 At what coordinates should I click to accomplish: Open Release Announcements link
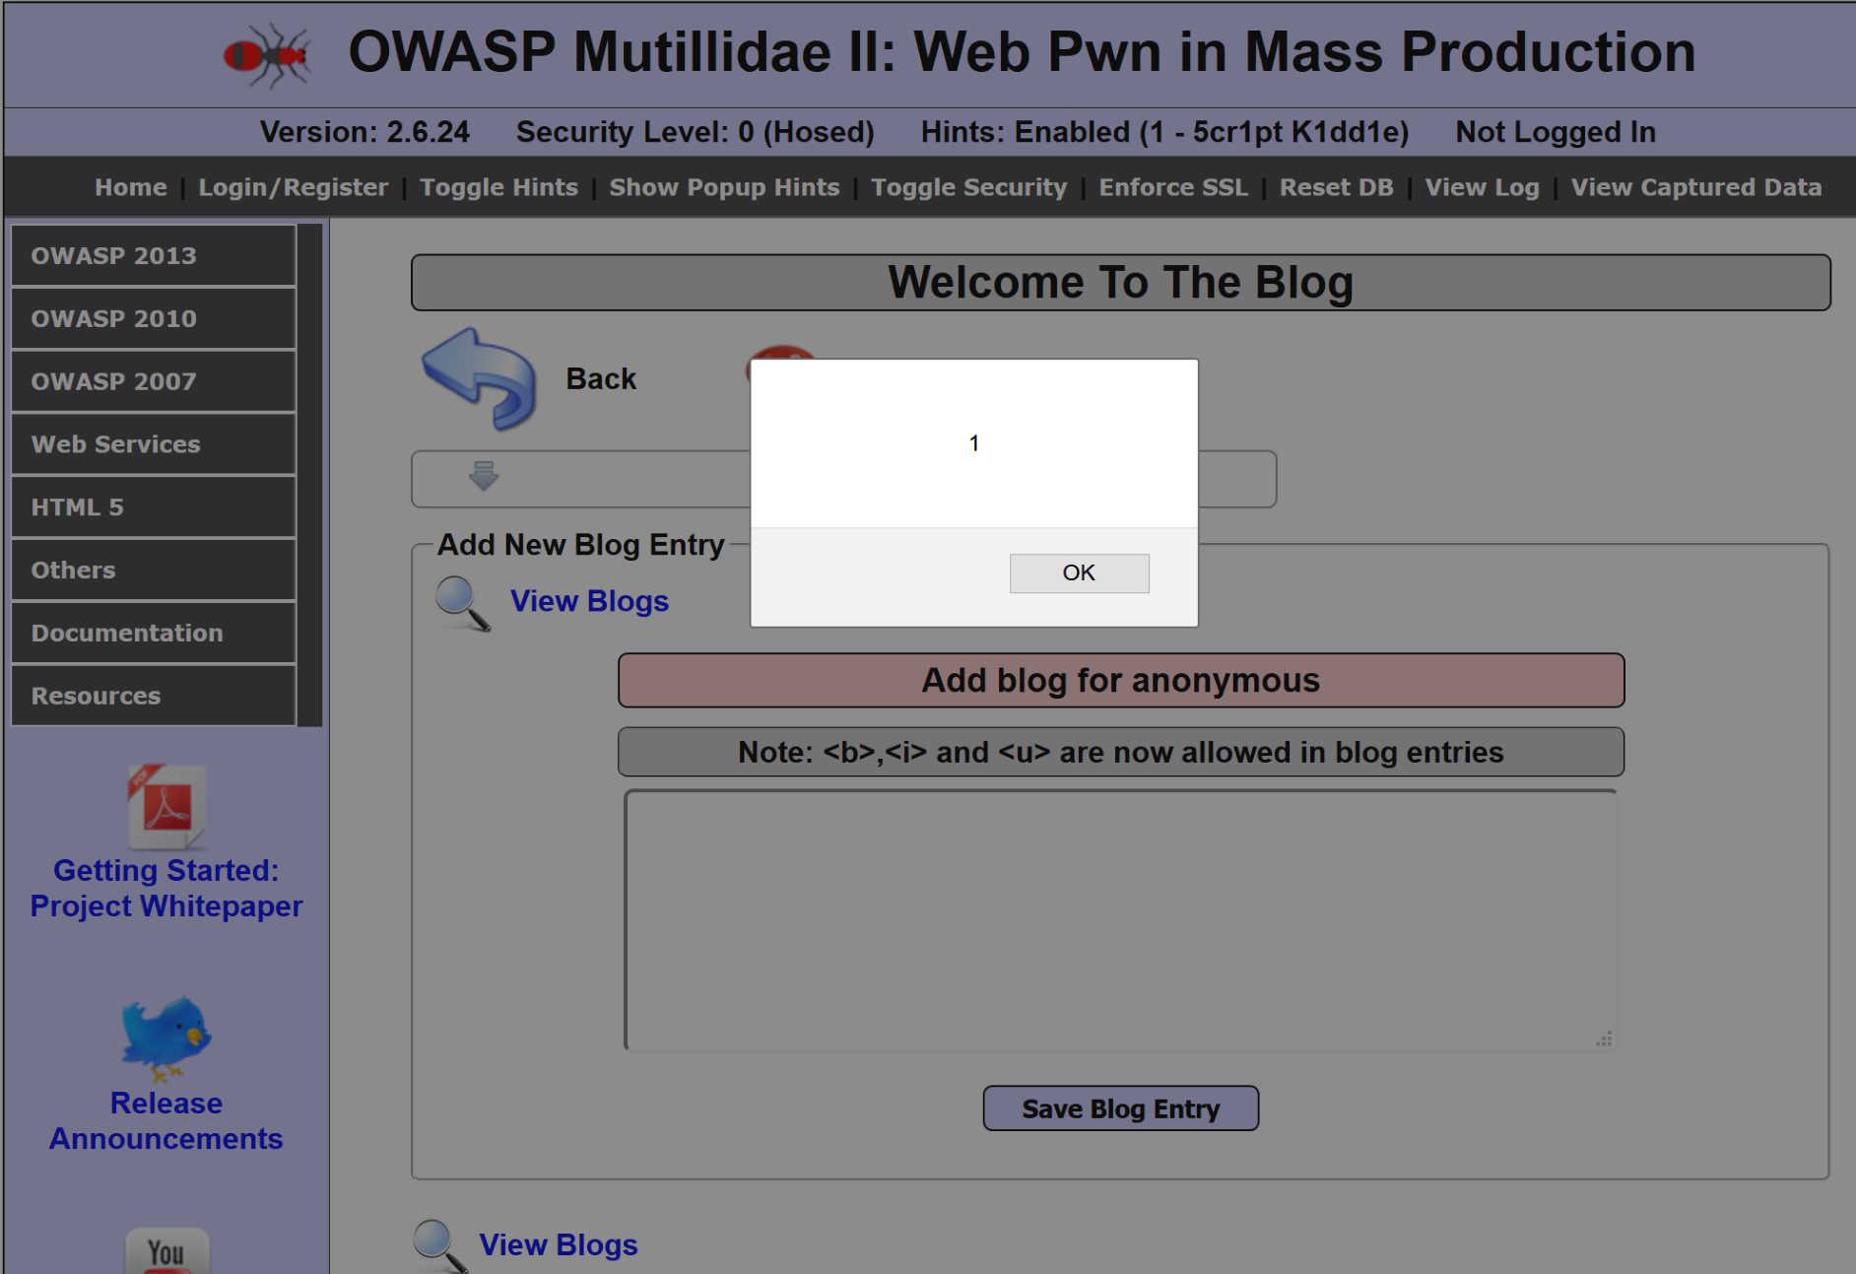[166, 1120]
